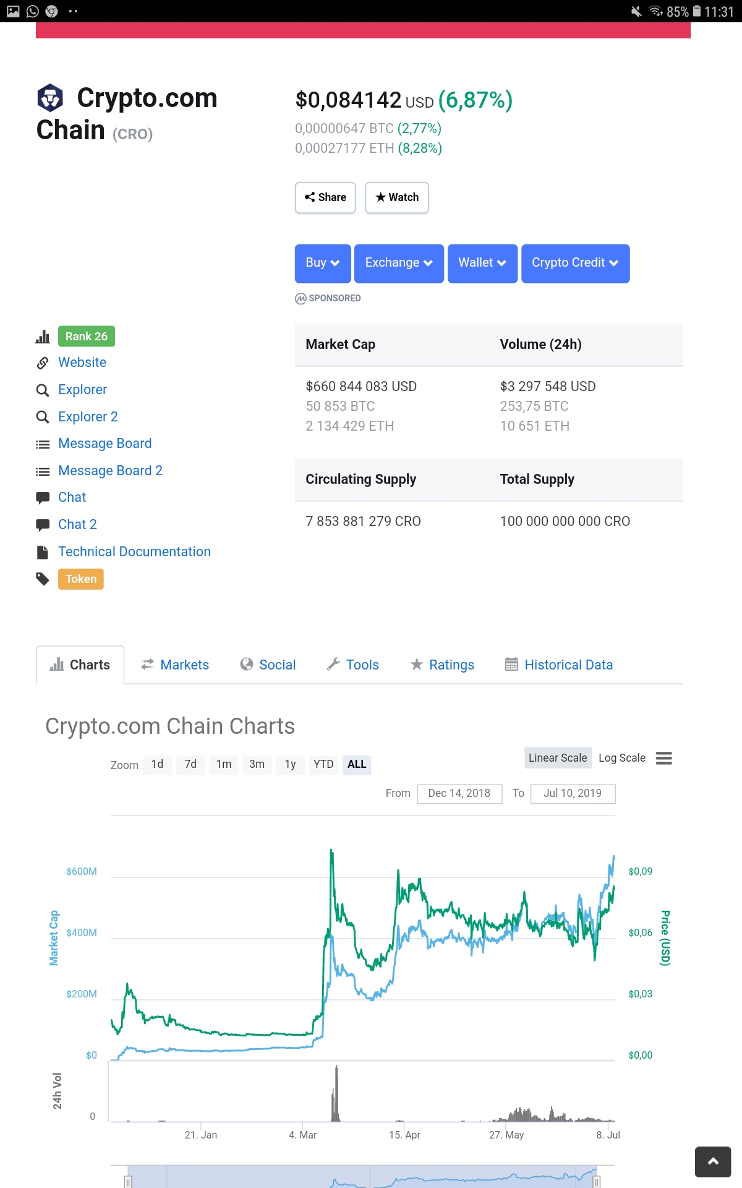Image resolution: width=742 pixels, height=1188 pixels.
Task: Grab the left chart navigator handle
Action: (128, 1181)
